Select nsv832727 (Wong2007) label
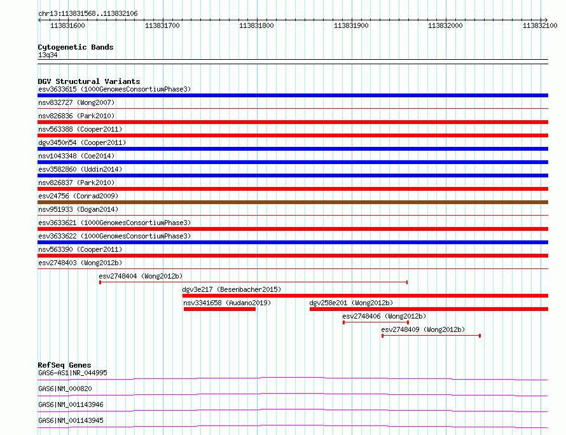 (x=76, y=102)
